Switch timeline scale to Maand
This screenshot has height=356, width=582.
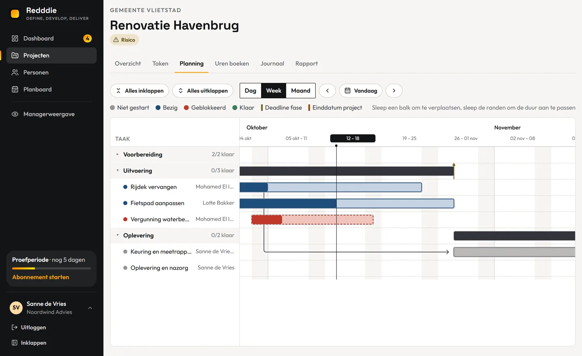pyautogui.click(x=301, y=91)
